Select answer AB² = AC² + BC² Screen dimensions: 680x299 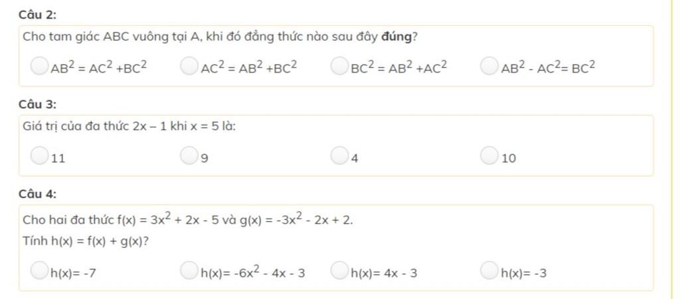39,66
